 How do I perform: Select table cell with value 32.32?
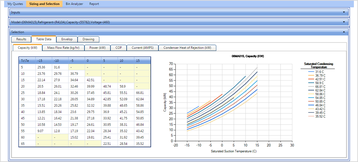pos(93,106)
